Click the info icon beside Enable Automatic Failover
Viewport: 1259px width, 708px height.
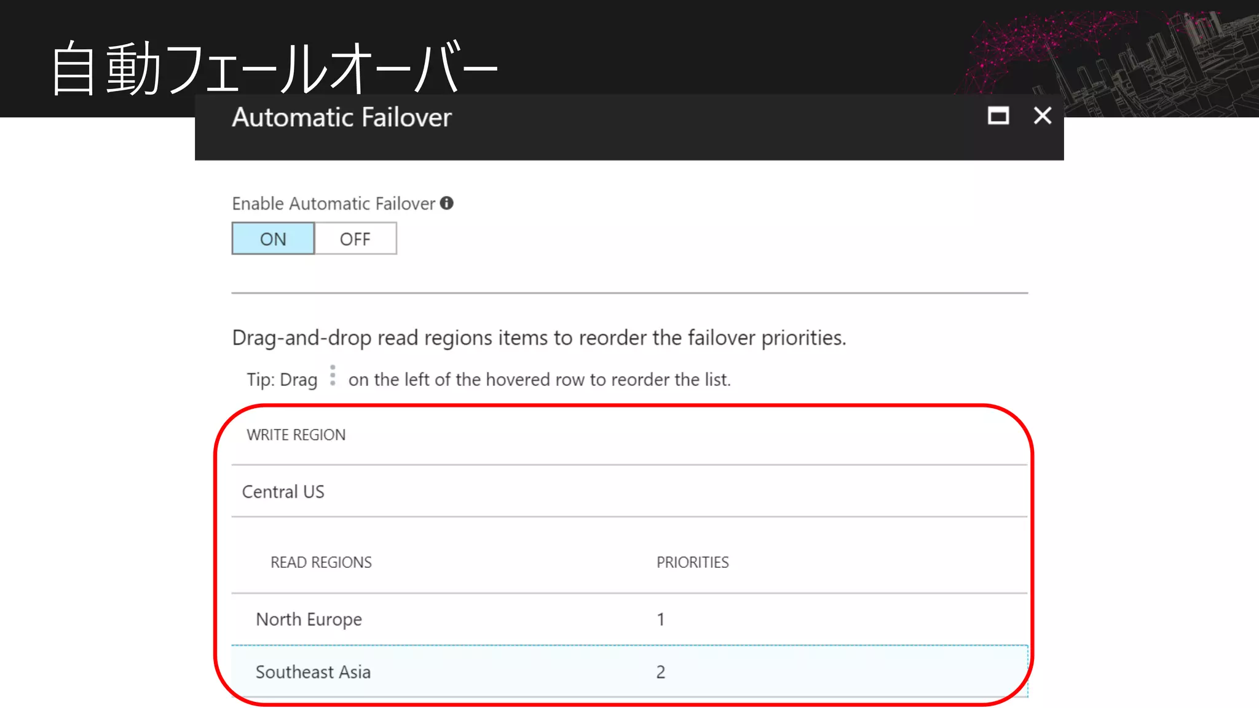[x=447, y=203]
